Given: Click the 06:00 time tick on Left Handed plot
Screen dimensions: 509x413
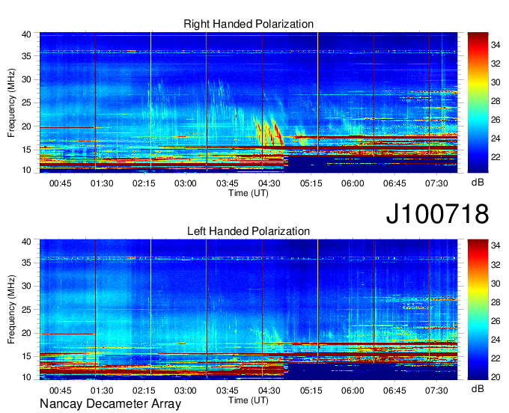Looking at the screenshot, I should [353, 391].
